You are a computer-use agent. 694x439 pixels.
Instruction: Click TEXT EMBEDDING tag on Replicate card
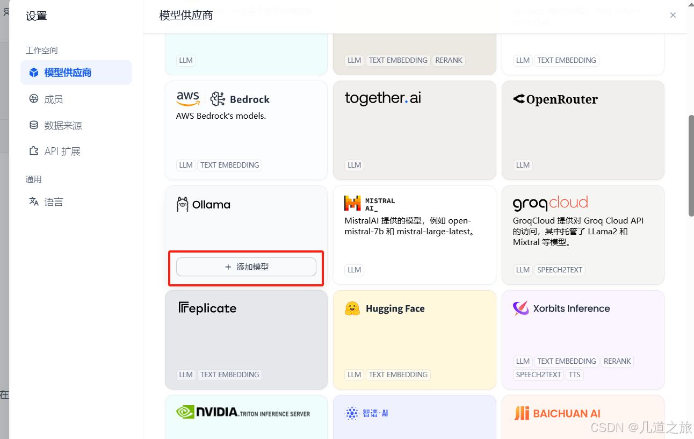click(x=230, y=375)
